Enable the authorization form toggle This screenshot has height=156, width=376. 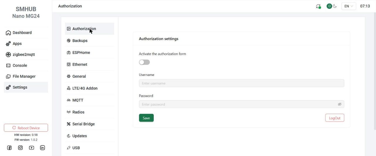point(144,62)
